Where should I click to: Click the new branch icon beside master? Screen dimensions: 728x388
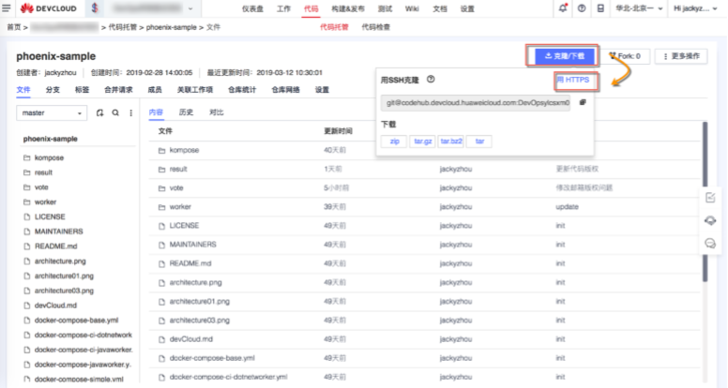[x=99, y=112]
